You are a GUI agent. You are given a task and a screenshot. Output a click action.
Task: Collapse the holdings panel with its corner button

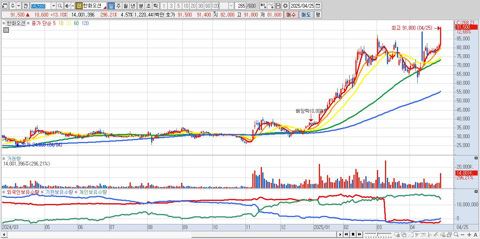pos(476,192)
